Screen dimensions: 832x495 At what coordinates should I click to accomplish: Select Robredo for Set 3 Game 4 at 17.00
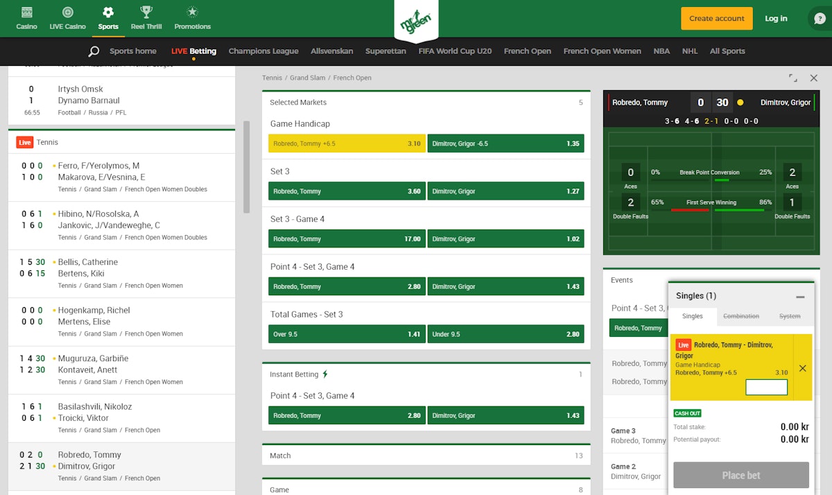[x=347, y=239]
